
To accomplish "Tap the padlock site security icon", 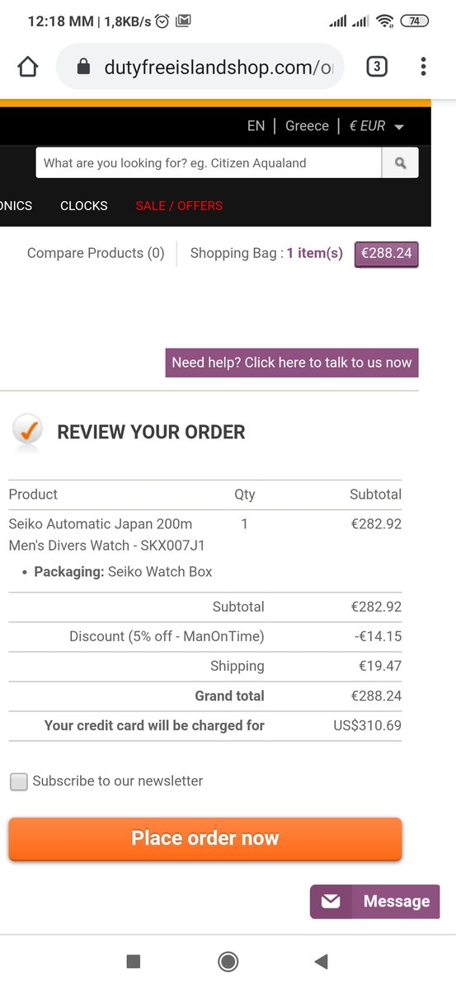I will [x=82, y=68].
